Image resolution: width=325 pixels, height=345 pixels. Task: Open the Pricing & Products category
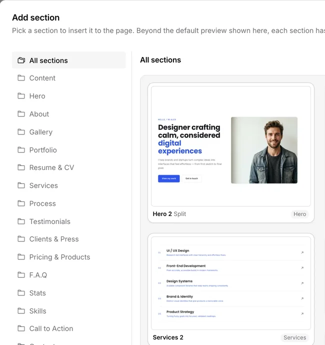click(68, 257)
